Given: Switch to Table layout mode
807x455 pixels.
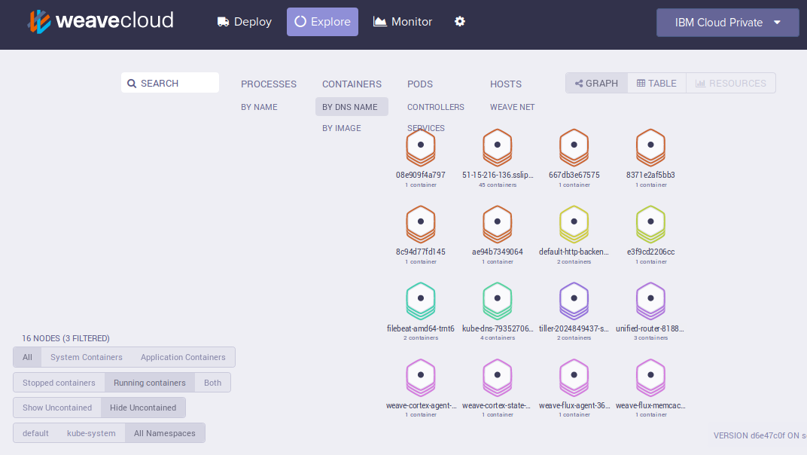Looking at the screenshot, I should pos(656,83).
